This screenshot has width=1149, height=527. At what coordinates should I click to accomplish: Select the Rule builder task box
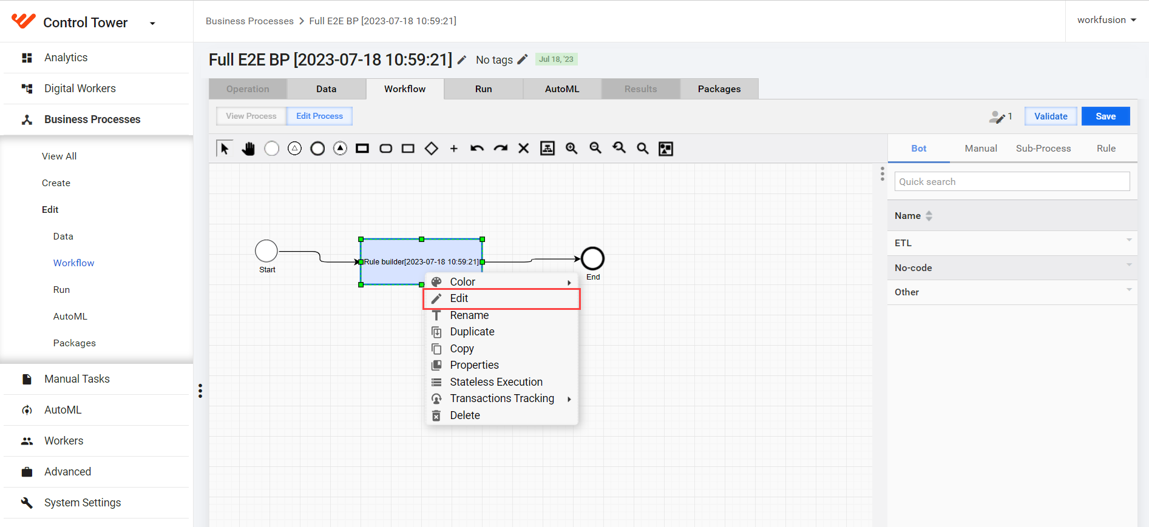click(421, 262)
